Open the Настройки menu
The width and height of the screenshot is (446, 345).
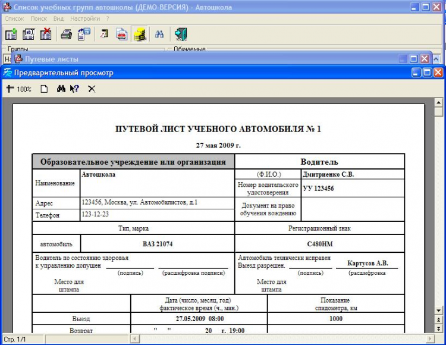click(x=84, y=19)
